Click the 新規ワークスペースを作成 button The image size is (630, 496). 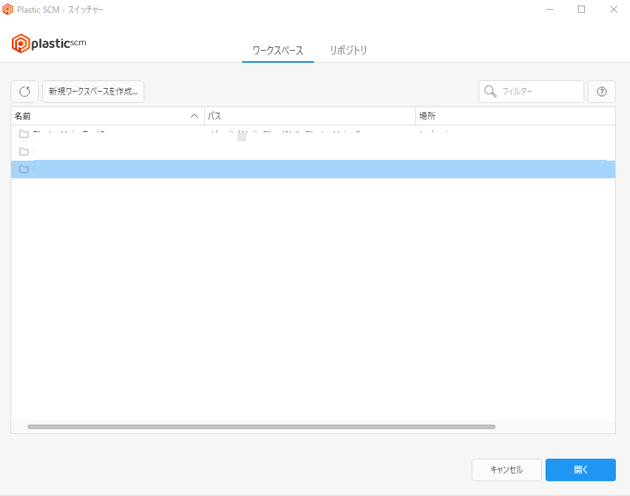coord(94,91)
